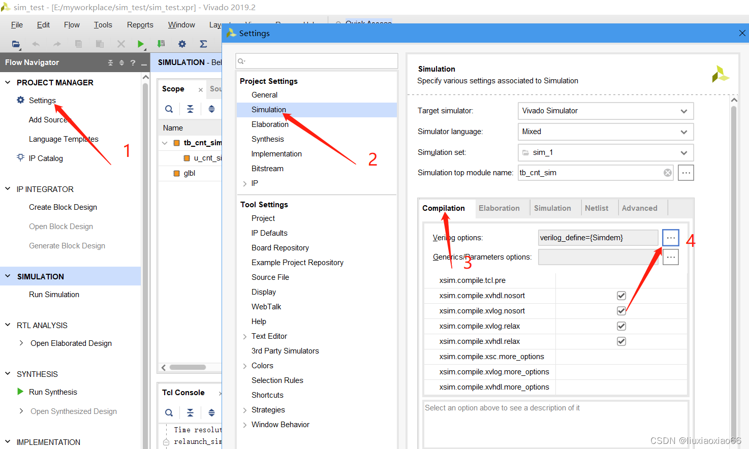749x449 pixels.
Task: Click horizontal scrollbar in Scope panel
Action: click(x=188, y=367)
